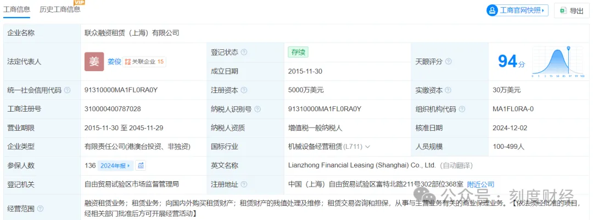Show help icon next to 注册地址

point(244,184)
